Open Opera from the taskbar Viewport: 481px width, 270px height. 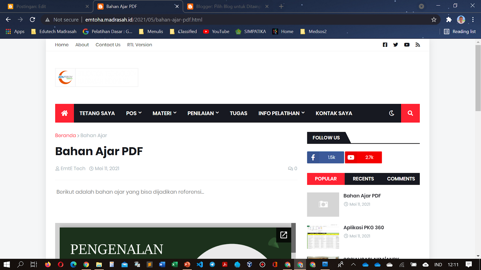(61, 265)
